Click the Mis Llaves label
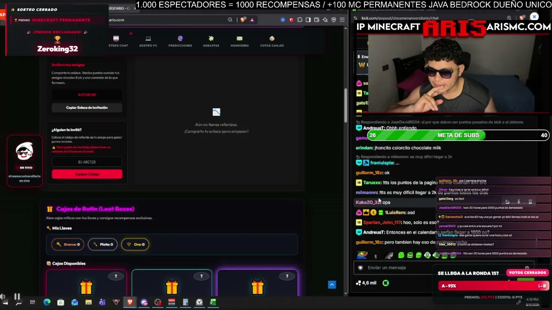 [62, 228]
